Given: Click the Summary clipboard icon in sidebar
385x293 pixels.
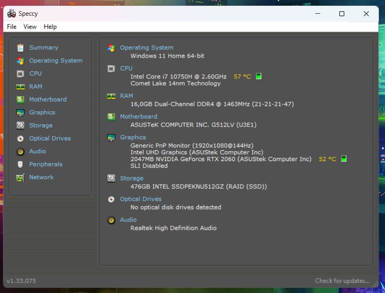Looking at the screenshot, I should 20,48.
